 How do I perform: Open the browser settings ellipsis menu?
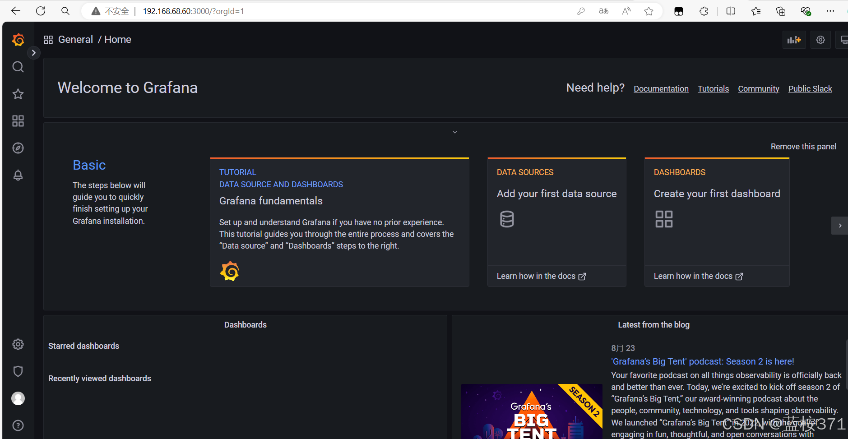(830, 11)
